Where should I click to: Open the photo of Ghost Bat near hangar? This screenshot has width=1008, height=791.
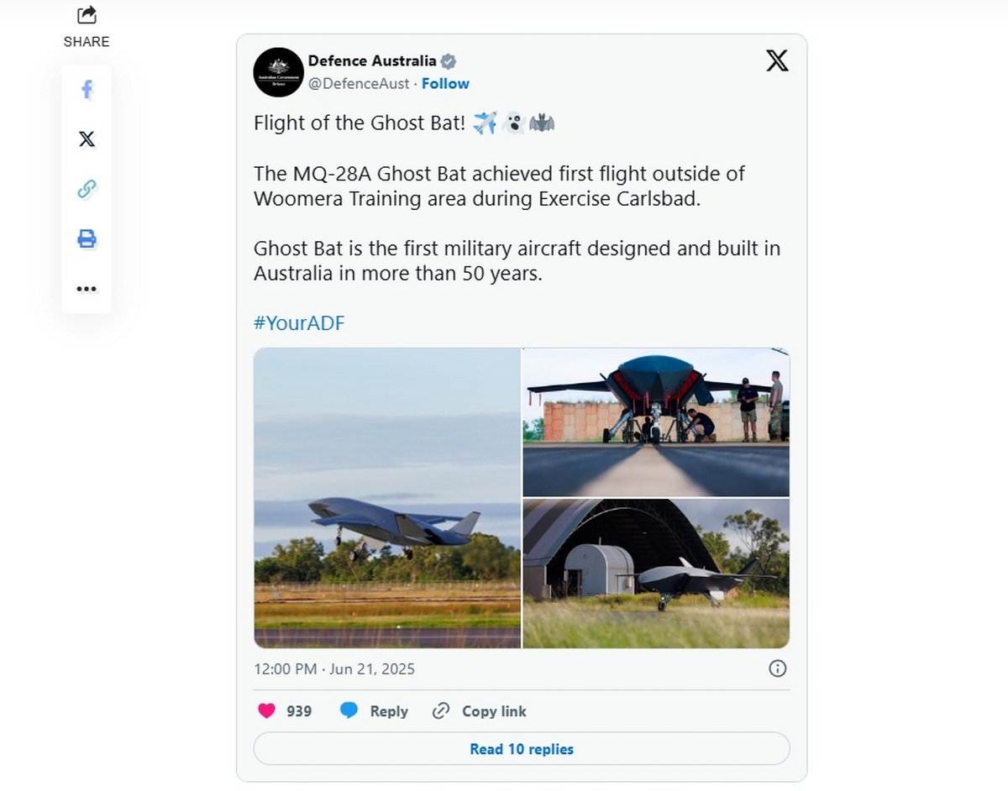coord(656,574)
